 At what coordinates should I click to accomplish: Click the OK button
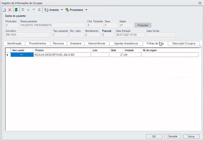154,136
